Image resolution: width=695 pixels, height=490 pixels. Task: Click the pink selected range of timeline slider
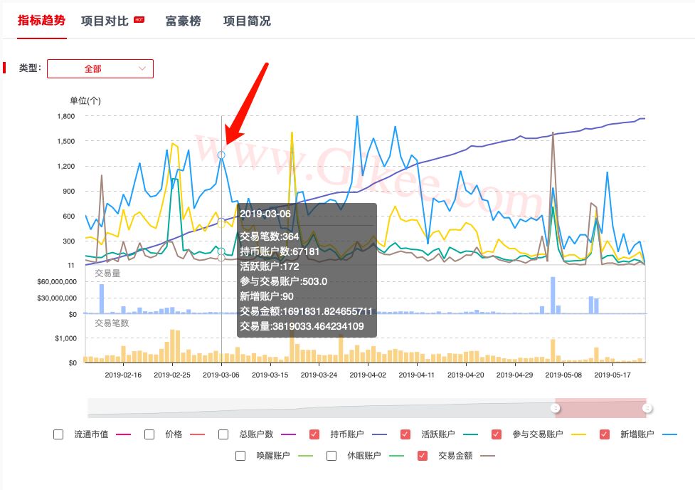coord(601,408)
